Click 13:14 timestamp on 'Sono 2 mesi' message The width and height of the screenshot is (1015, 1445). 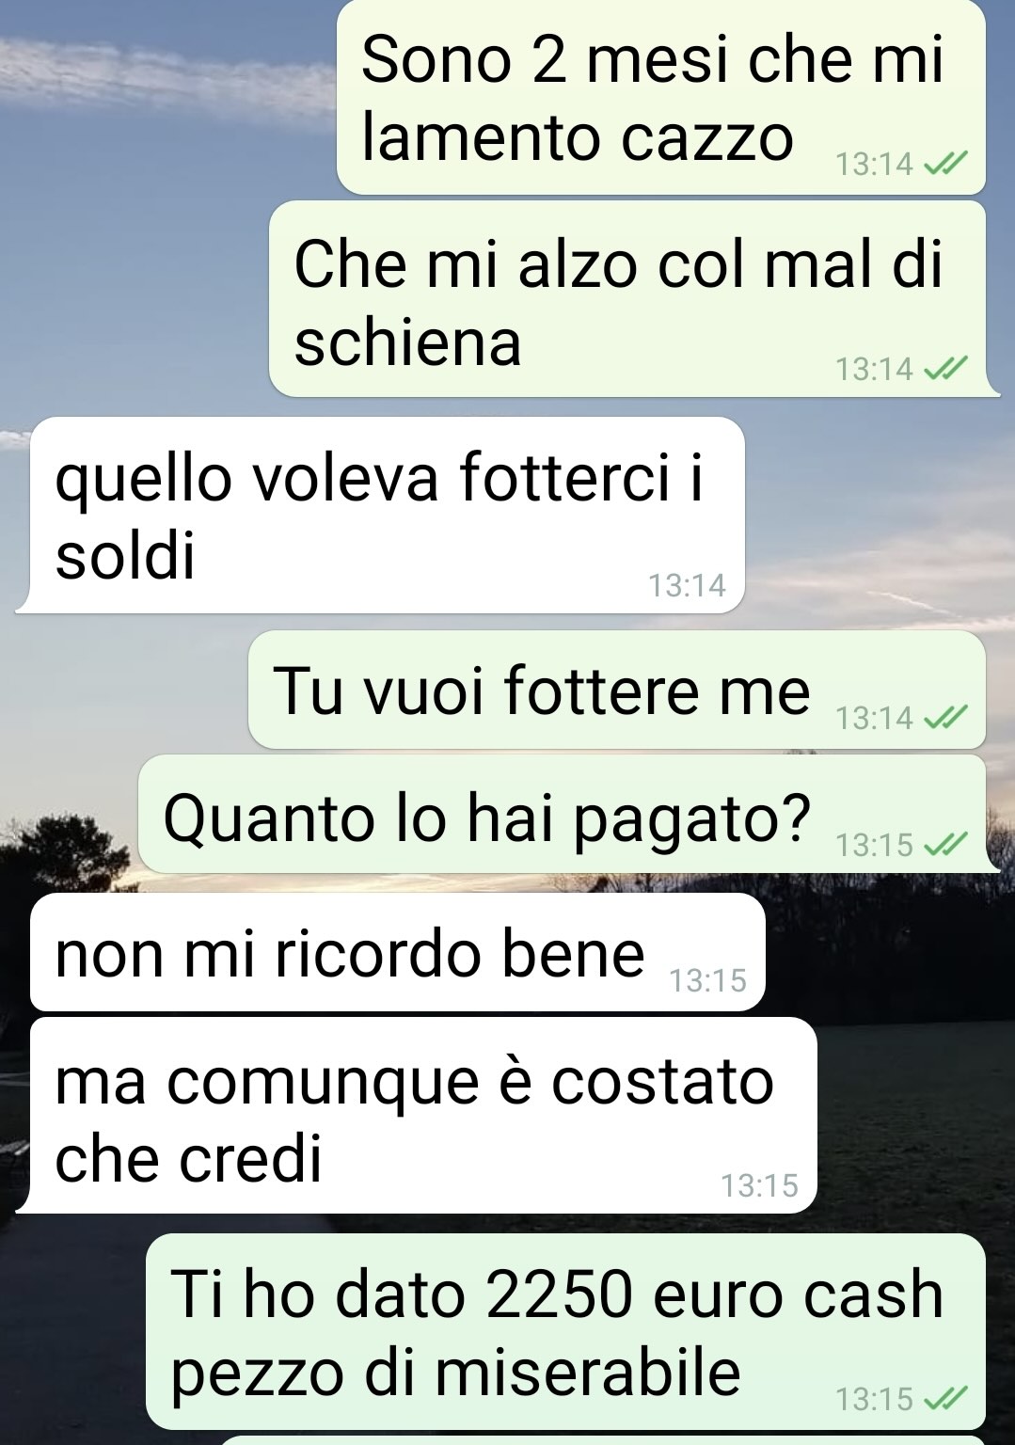click(x=875, y=165)
